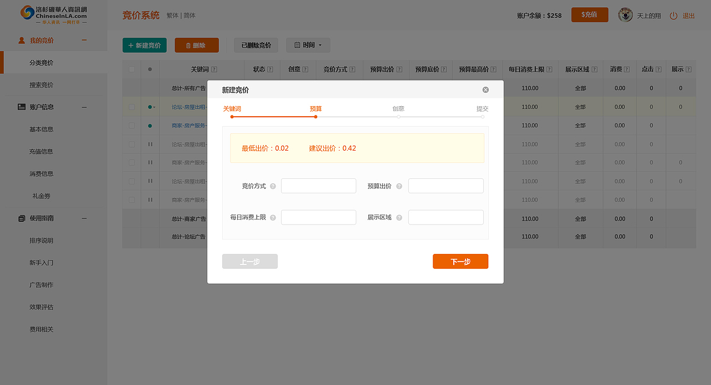Check the box for the first 论坛-房屋出租 row

tap(131, 107)
